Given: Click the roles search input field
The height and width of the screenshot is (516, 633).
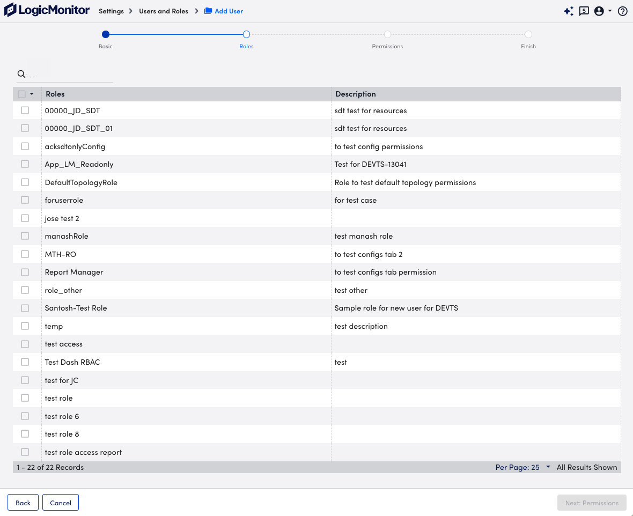Looking at the screenshot, I should [x=70, y=75].
